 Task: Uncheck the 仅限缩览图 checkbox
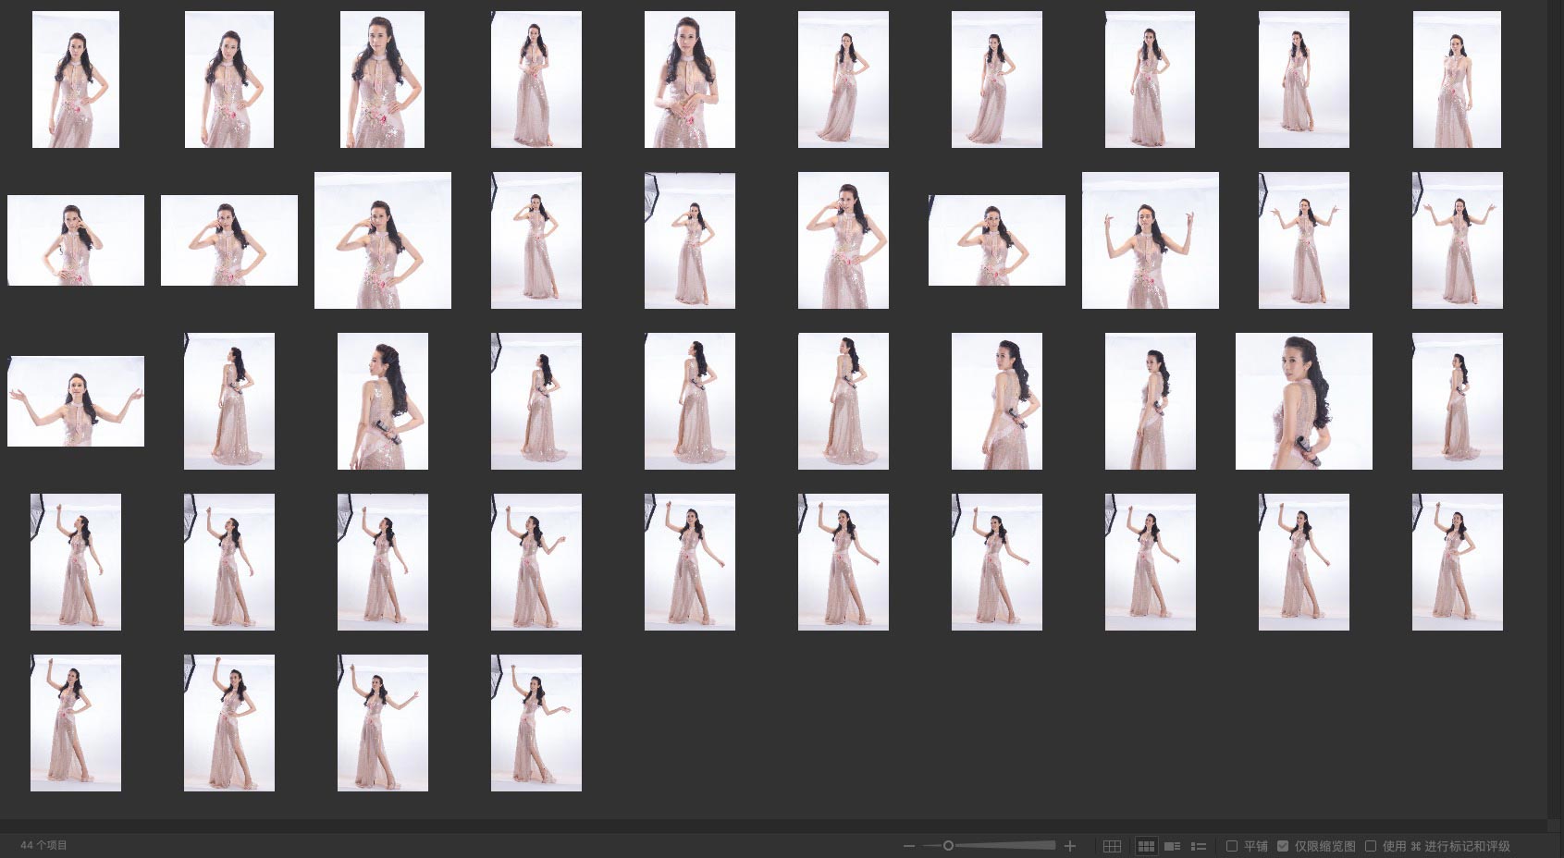pyautogui.click(x=1283, y=846)
